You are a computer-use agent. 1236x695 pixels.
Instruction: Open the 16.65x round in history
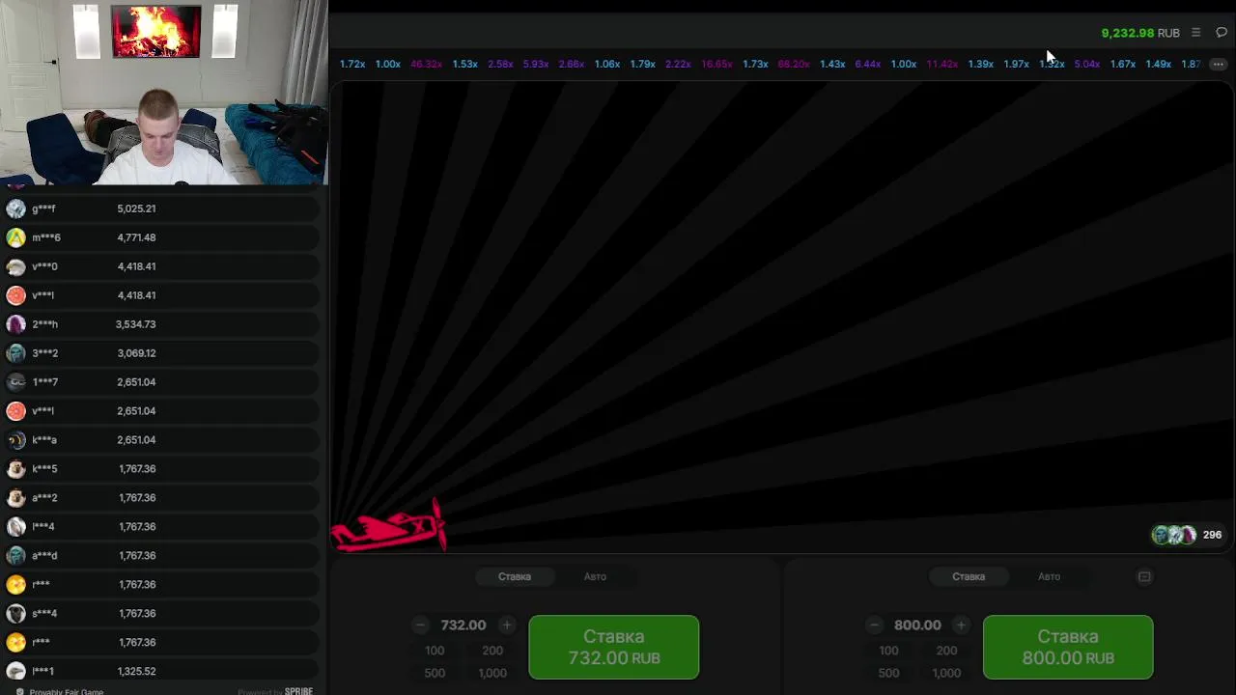pos(716,64)
